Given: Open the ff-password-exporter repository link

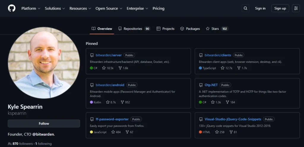Looking at the screenshot, I should coord(112,119).
